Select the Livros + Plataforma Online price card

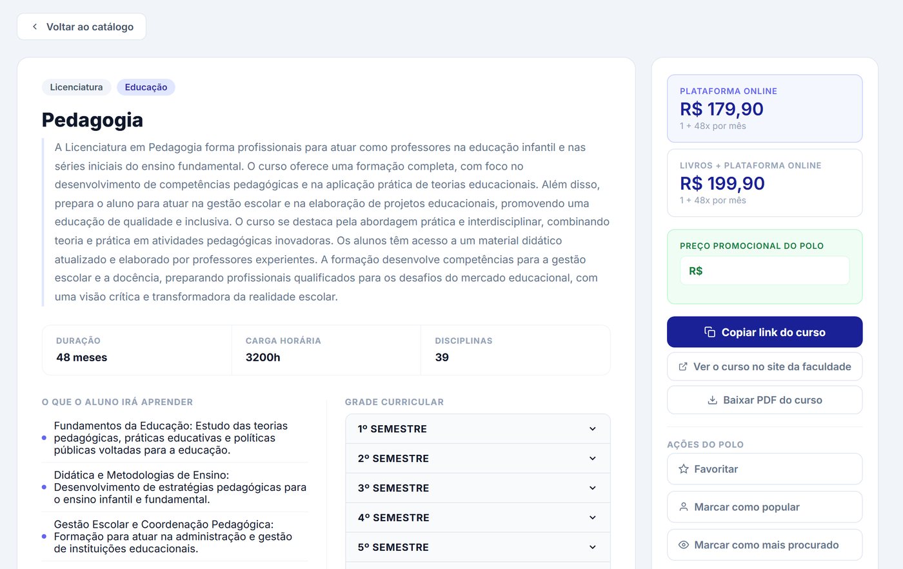764,183
